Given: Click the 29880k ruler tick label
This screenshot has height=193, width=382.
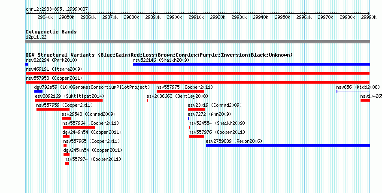Looking at the screenshot, I should (131, 17).
